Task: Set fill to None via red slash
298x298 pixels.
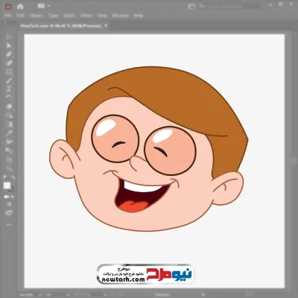Action: click(x=12, y=197)
